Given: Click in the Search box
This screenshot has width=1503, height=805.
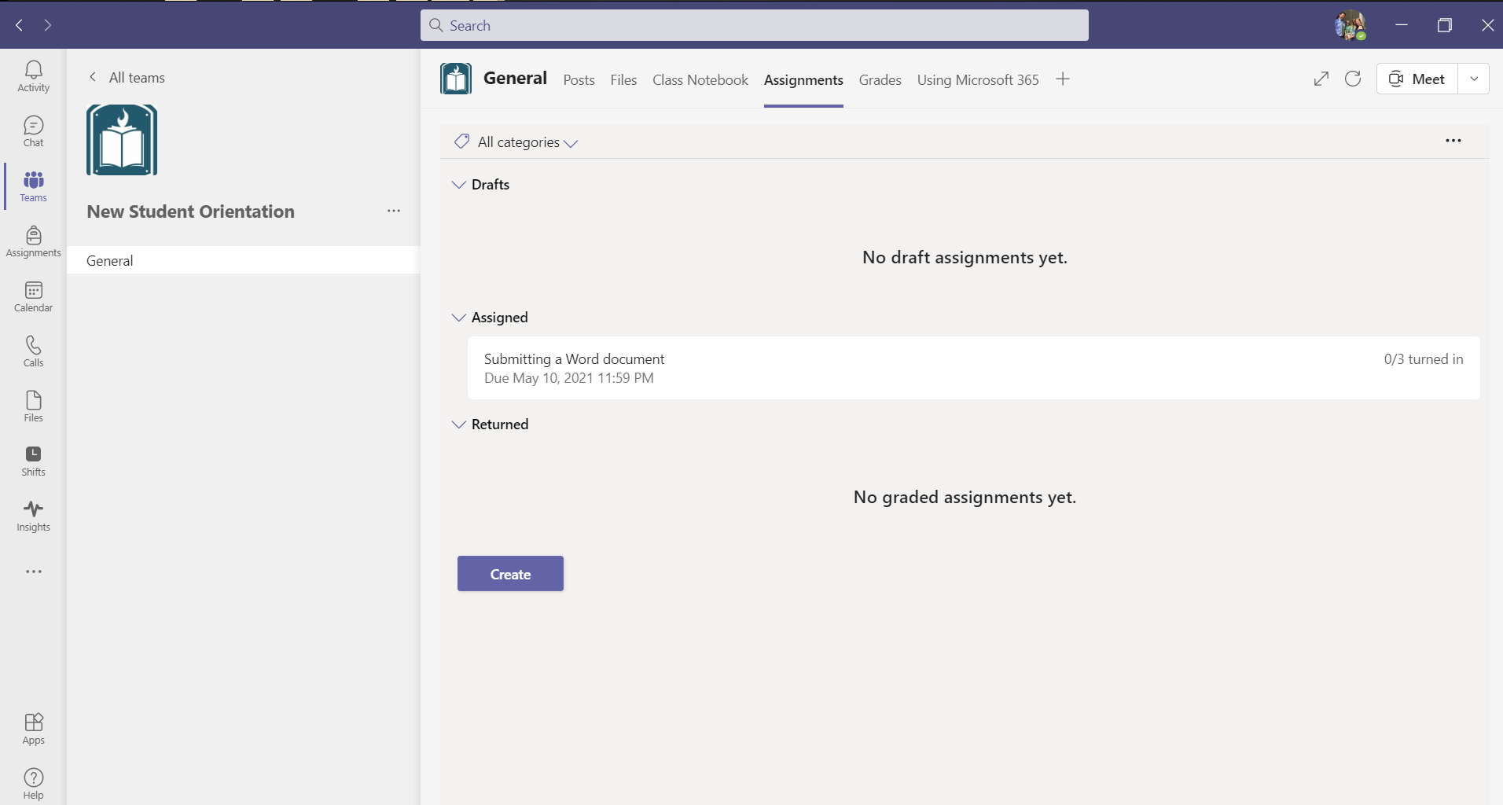Looking at the screenshot, I should [x=755, y=25].
